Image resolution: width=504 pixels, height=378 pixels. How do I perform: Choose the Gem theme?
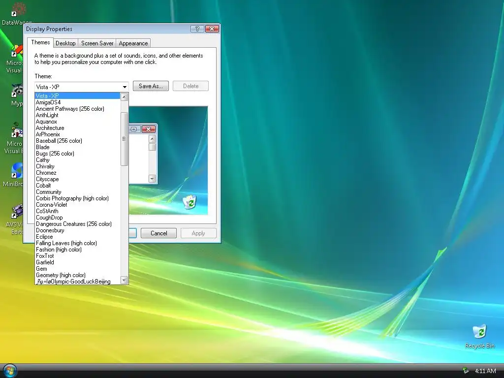77,269
